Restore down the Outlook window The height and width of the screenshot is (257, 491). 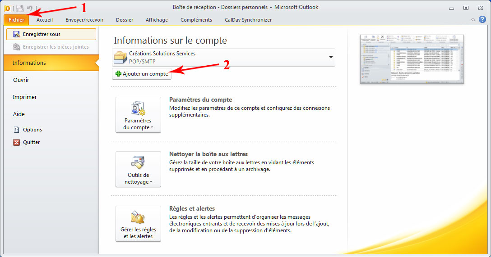pos(466,8)
